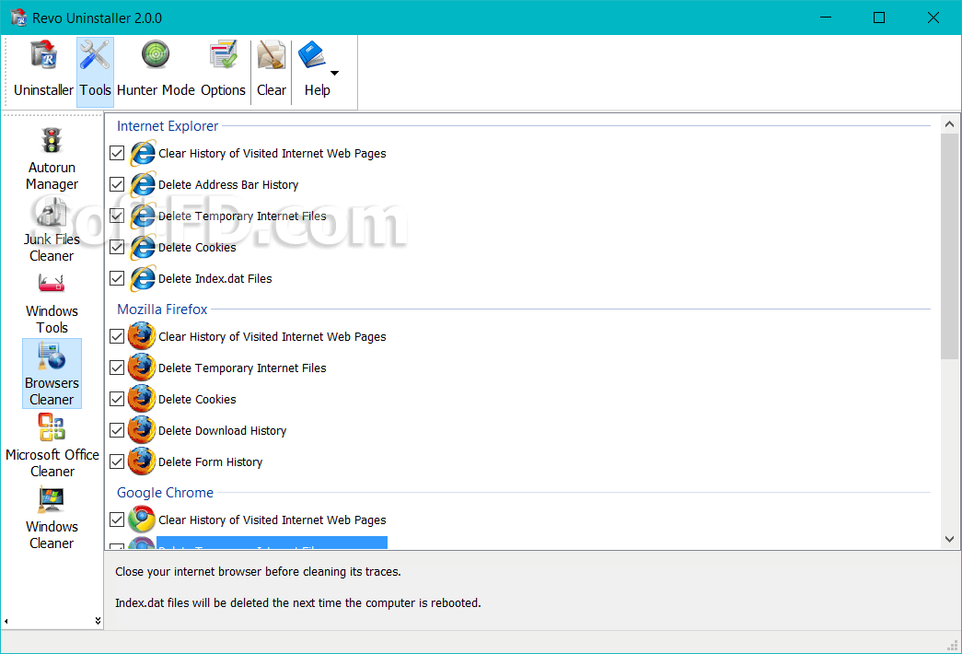The image size is (962, 654).
Task: Toggle Firefox Clear History of Visited Pages checkbox
Action: pyautogui.click(x=117, y=336)
